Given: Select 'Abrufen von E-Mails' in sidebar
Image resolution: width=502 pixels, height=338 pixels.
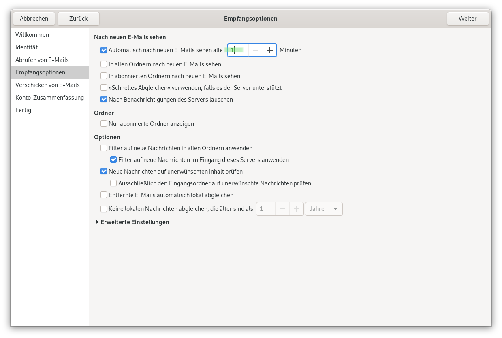Looking at the screenshot, I should pos(42,60).
